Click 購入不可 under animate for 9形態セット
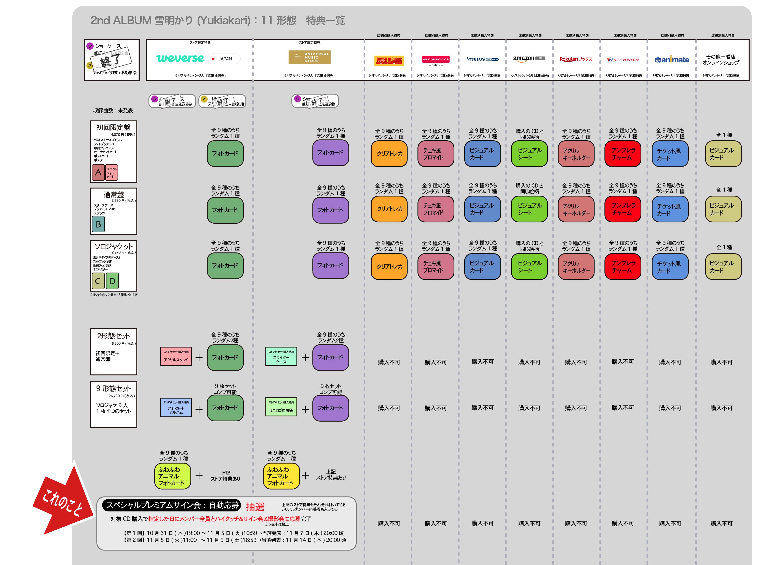Viewport: 759px width, 565px height. tap(670, 408)
